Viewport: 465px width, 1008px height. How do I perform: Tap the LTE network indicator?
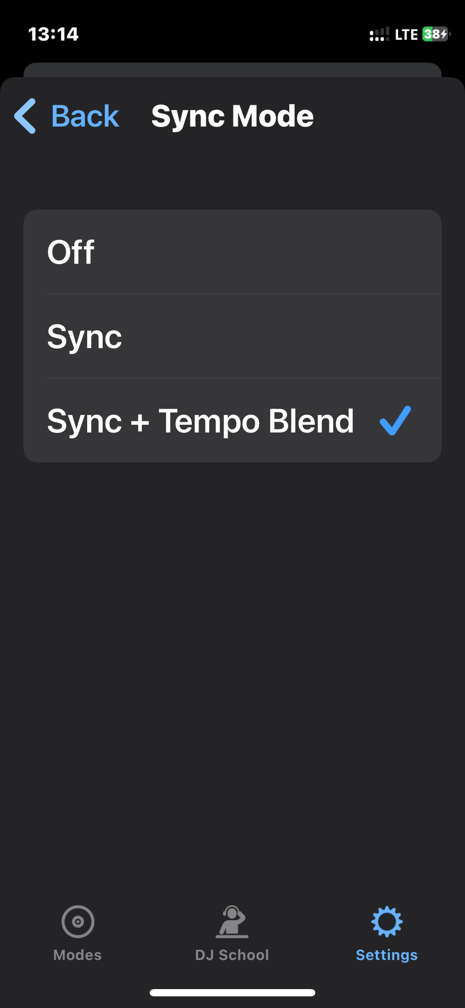[x=406, y=34]
